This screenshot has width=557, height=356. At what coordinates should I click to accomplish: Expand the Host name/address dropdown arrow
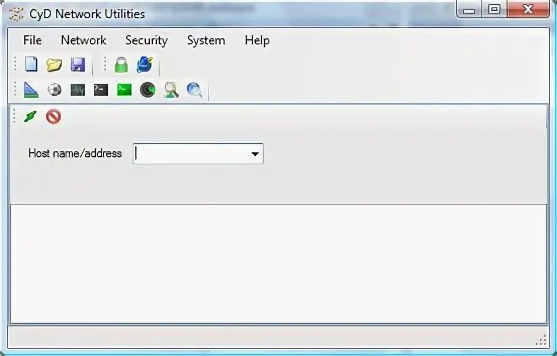(254, 154)
